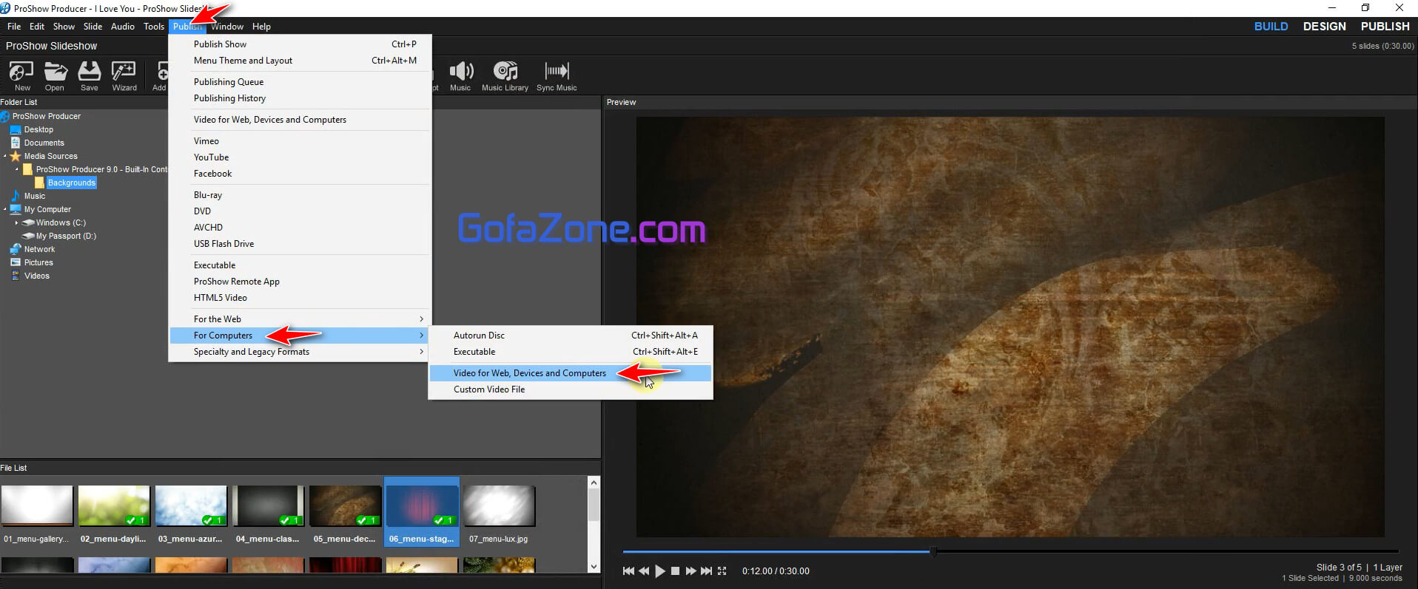
Task: Launch the Wizard tool
Action: pos(124,75)
